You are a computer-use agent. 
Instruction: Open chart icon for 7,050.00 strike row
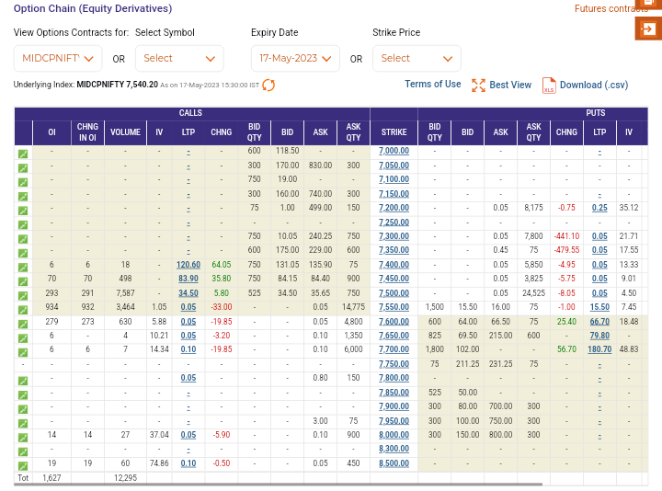pyautogui.click(x=23, y=168)
